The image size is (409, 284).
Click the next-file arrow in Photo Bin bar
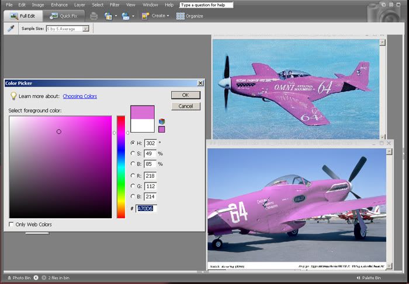(x=44, y=278)
